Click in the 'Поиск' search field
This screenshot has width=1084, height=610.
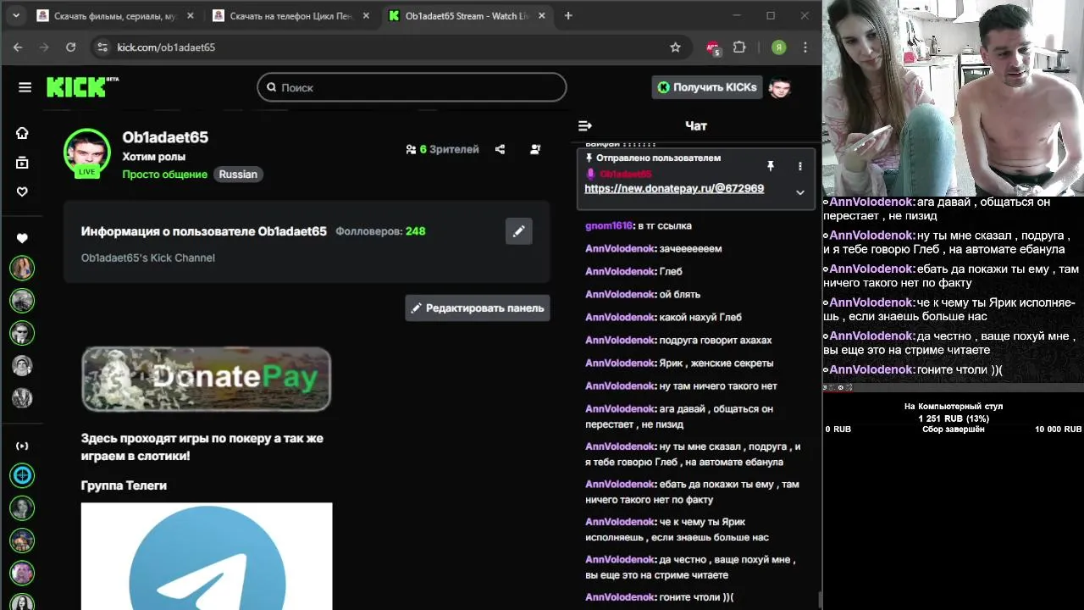412,87
